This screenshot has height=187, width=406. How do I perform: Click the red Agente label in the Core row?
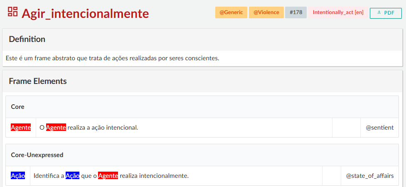tap(21, 128)
